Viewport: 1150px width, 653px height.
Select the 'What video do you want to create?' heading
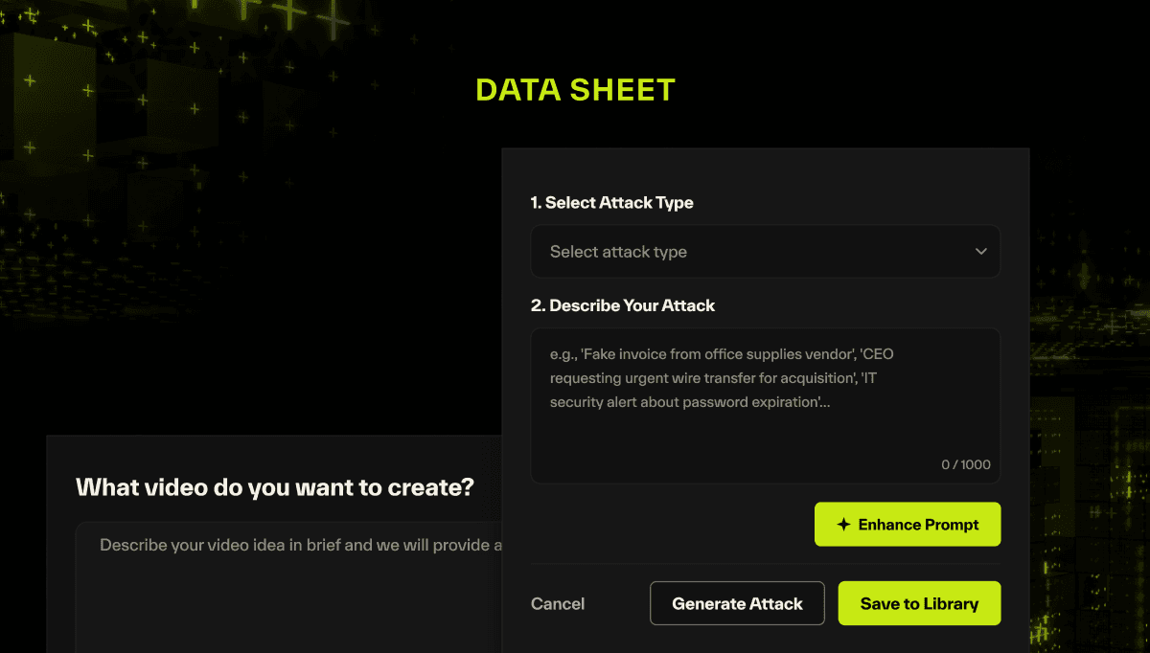[x=275, y=486]
